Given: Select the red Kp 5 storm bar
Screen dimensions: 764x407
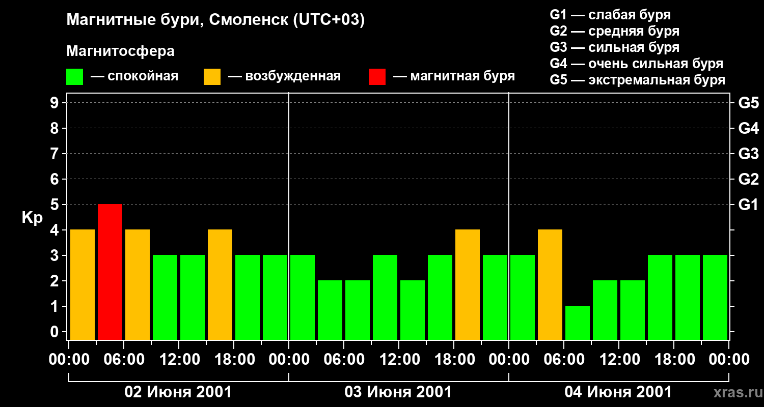Looking at the screenshot, I should point(110,272).
